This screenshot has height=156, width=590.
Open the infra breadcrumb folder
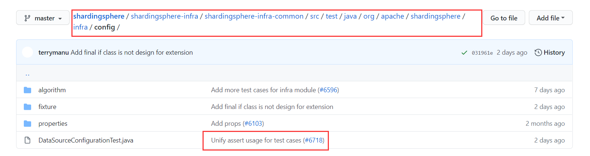81,27
